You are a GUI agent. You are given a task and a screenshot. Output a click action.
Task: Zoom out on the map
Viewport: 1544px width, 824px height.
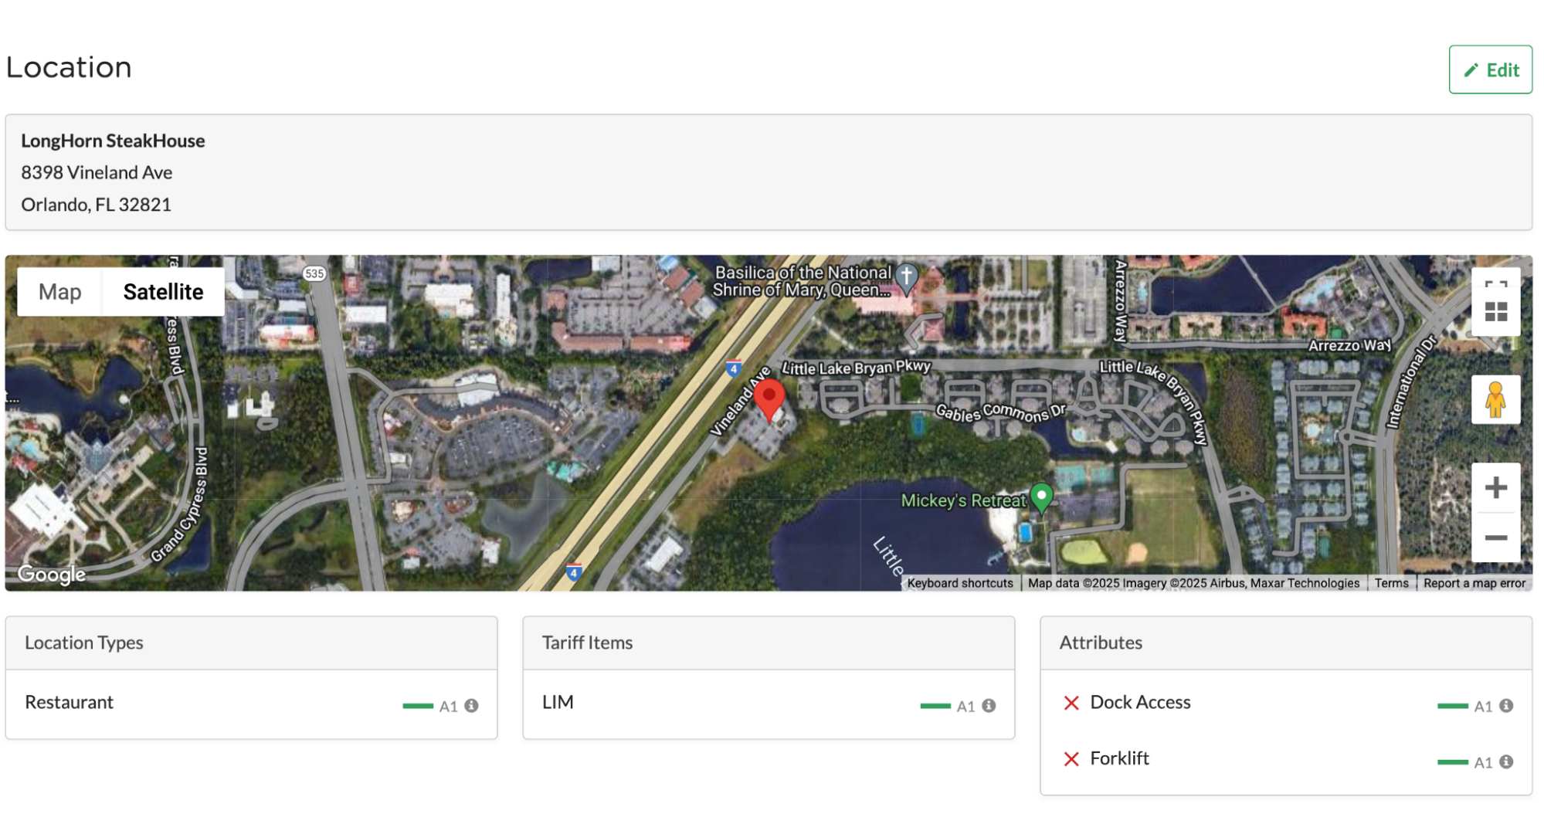coord(1495,537)
